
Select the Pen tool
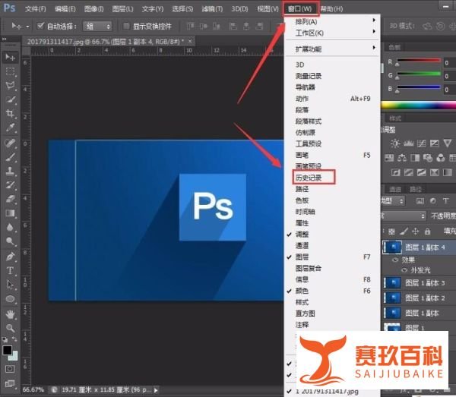[x=10, y=257]
